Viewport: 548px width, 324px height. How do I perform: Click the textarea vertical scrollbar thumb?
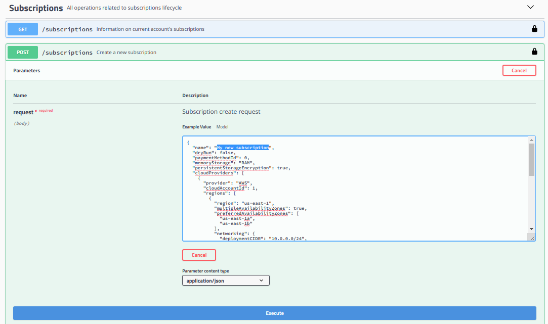[x=531, y=159]
